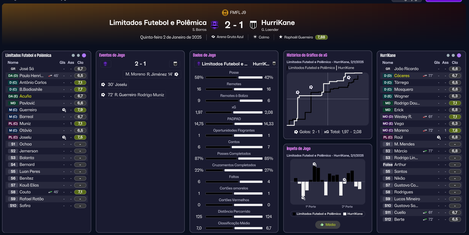
Task: Toggle the Média button under Ímpeto de Jogo
Action: click(x=327, y=225)
